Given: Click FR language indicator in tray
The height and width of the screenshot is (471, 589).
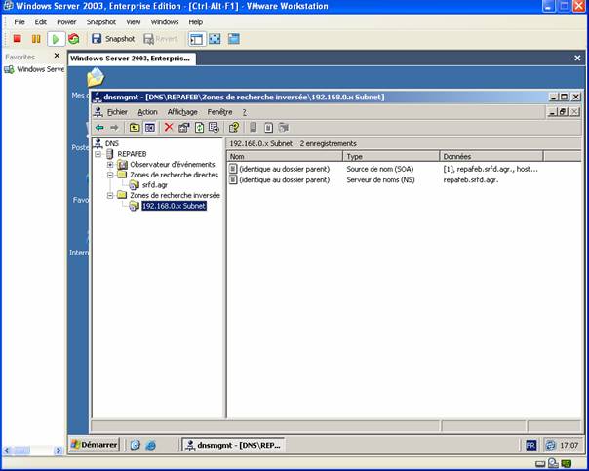Looking at the screenshot, I should (x=530, y=445).
